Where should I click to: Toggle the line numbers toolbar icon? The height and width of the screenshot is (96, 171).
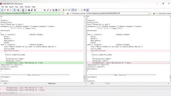click(x=81, y=10)
